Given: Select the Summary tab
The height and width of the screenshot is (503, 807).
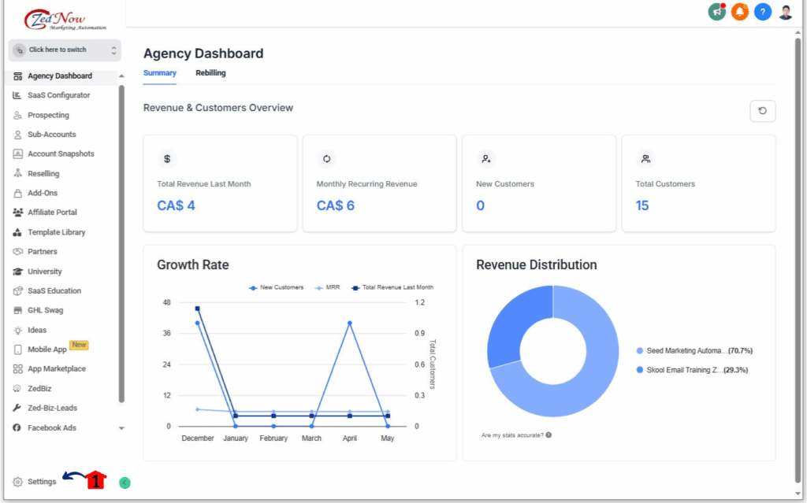Looking at the screenshot, I should click(160, 73).
